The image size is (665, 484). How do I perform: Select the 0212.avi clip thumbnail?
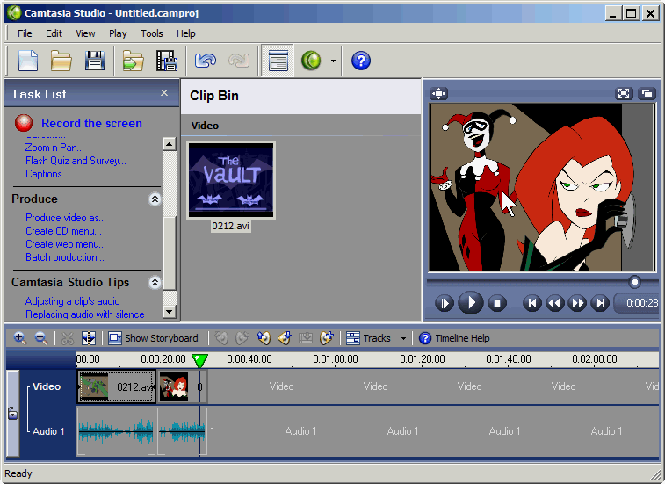231,180
